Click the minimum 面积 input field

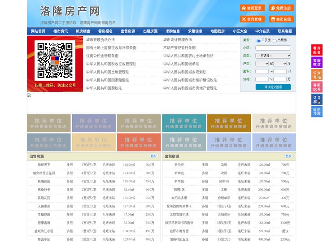[262, 71]
